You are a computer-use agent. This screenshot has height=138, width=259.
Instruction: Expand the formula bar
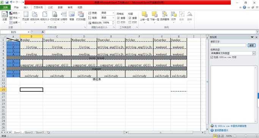257,32
